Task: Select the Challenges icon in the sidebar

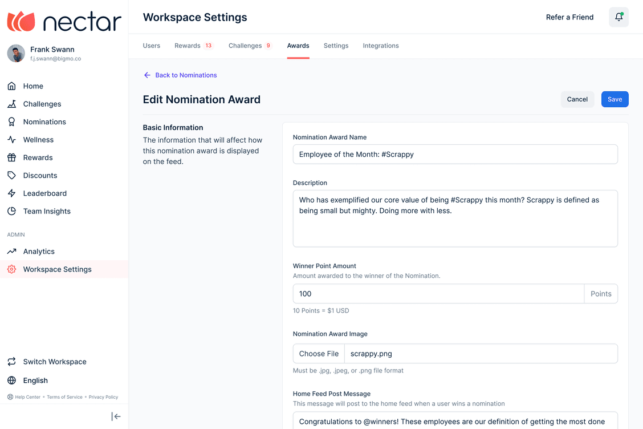Action: pyautogui.click(x=11, y=104)
